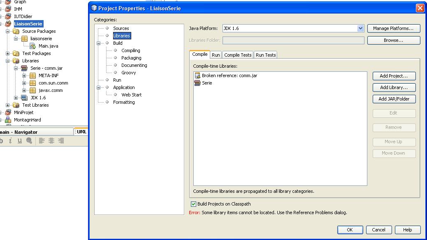The height and width of the screenshot is (240, 427).
Task: Click the Add JAR/Folder button
Action: [394, 99]
